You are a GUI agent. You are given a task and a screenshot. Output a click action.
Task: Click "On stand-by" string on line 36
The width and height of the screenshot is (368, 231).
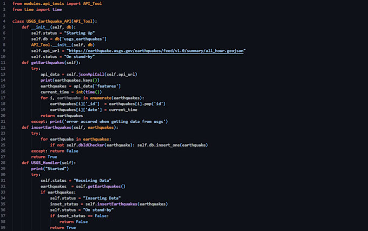pos(98,210)
